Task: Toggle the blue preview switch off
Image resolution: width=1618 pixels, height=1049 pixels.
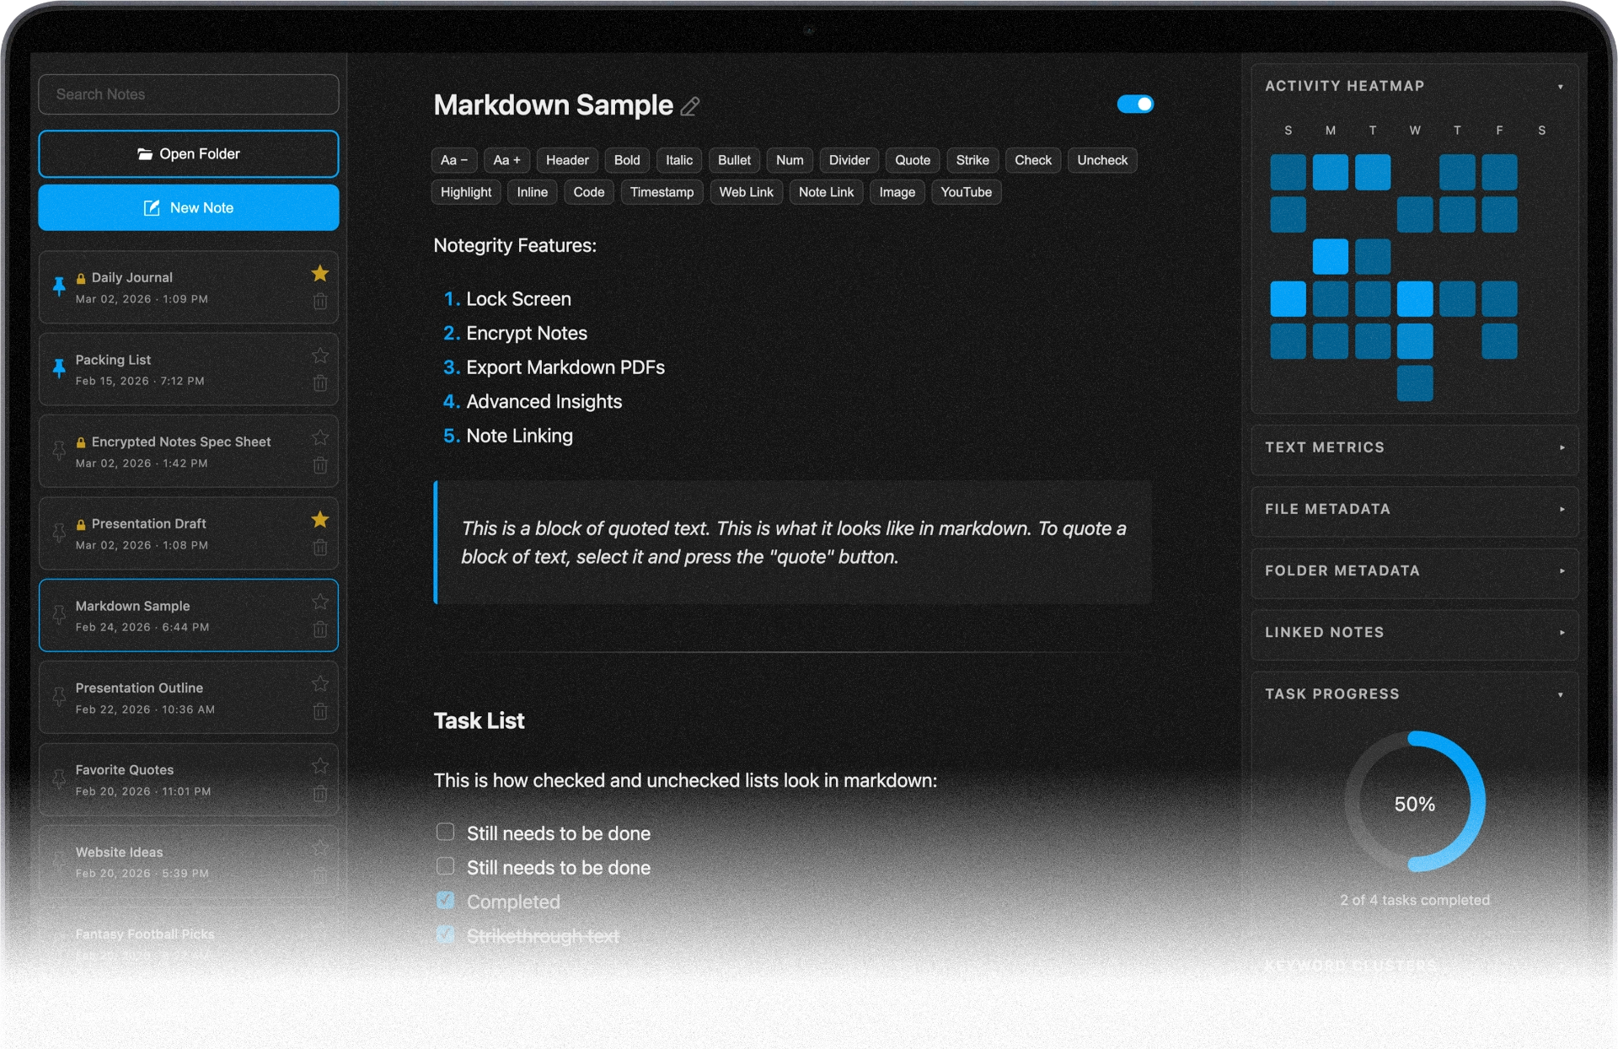Action: pos(1134,104)
